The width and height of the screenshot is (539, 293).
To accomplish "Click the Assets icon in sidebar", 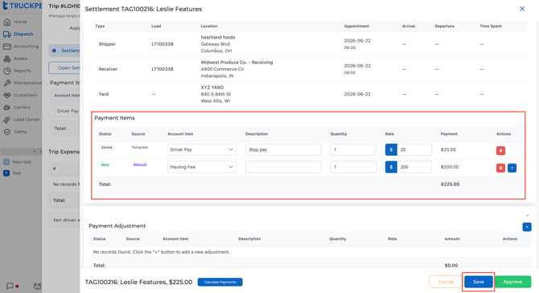I will point(7,59).
